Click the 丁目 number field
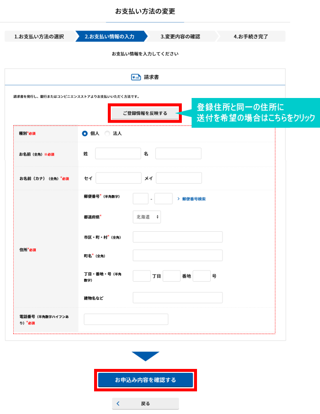Image resolution: width=320 pixels, height=414 pixels. tap(142, 276)
